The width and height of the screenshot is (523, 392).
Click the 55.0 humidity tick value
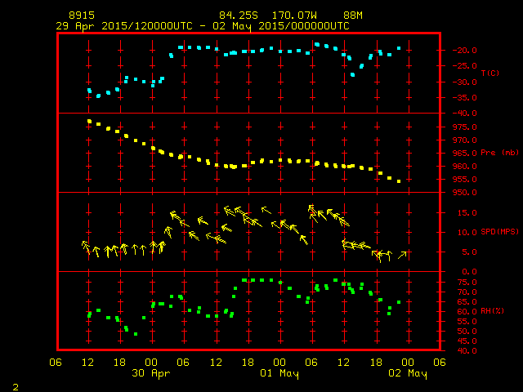point(467,321)
